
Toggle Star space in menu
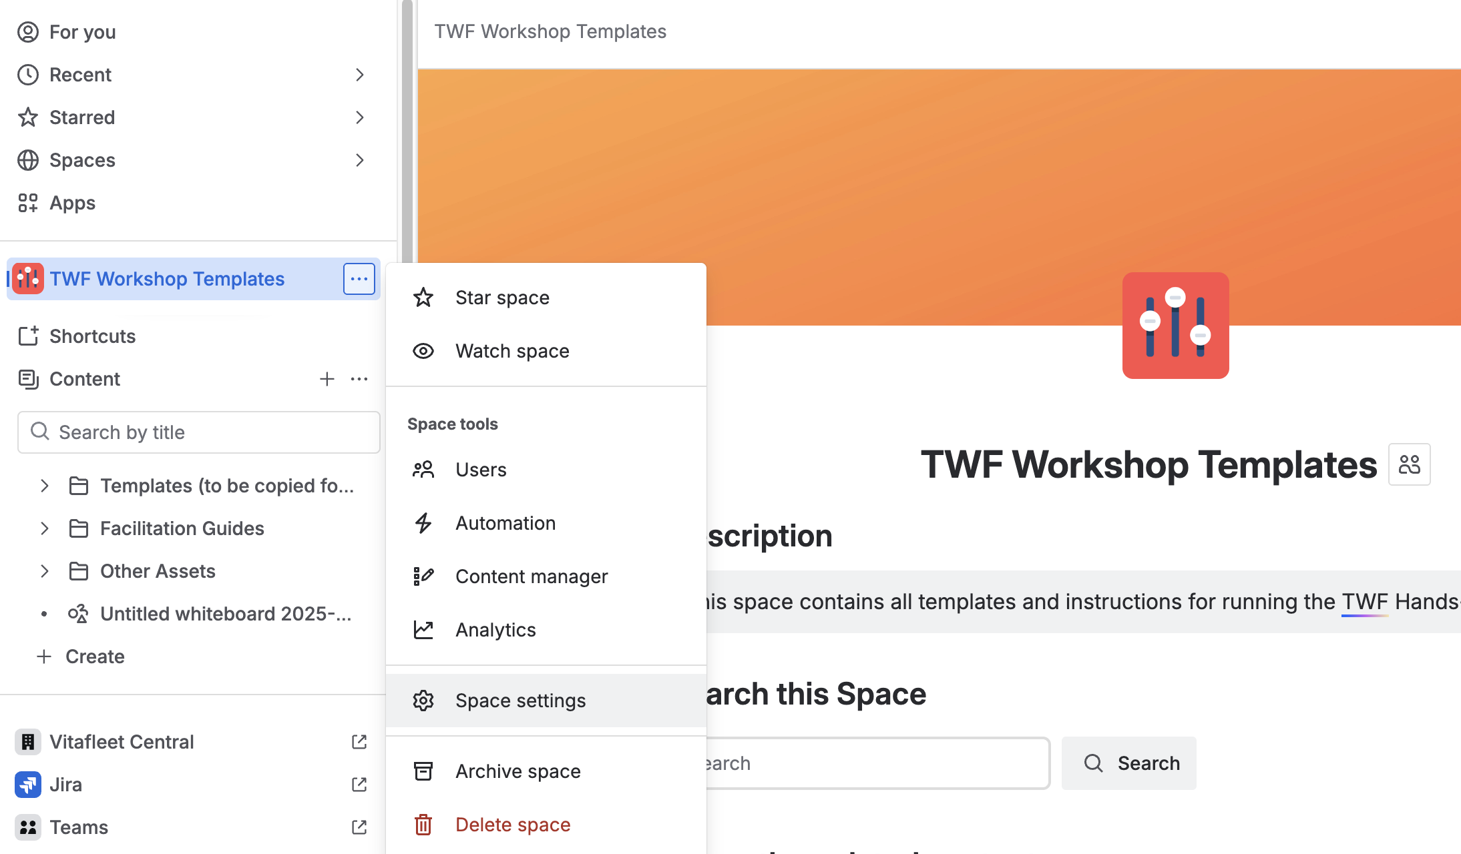coord(502,298)
